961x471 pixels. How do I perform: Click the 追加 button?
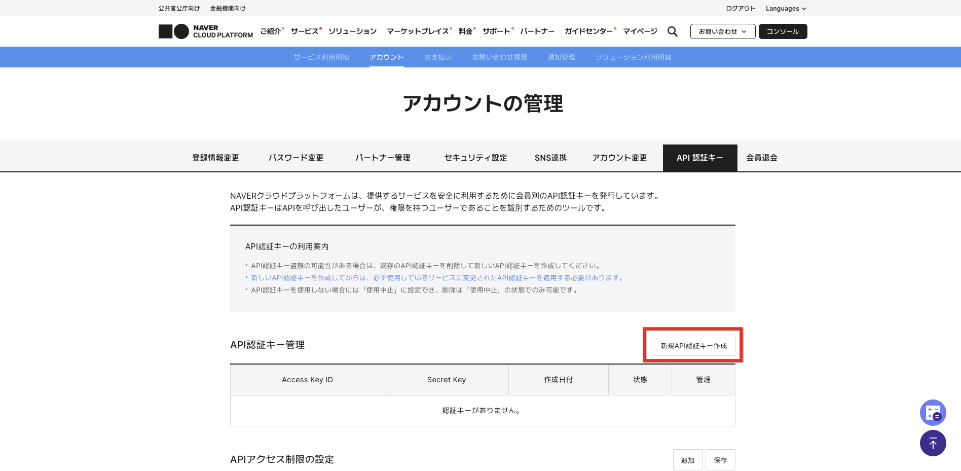[688, 460]
